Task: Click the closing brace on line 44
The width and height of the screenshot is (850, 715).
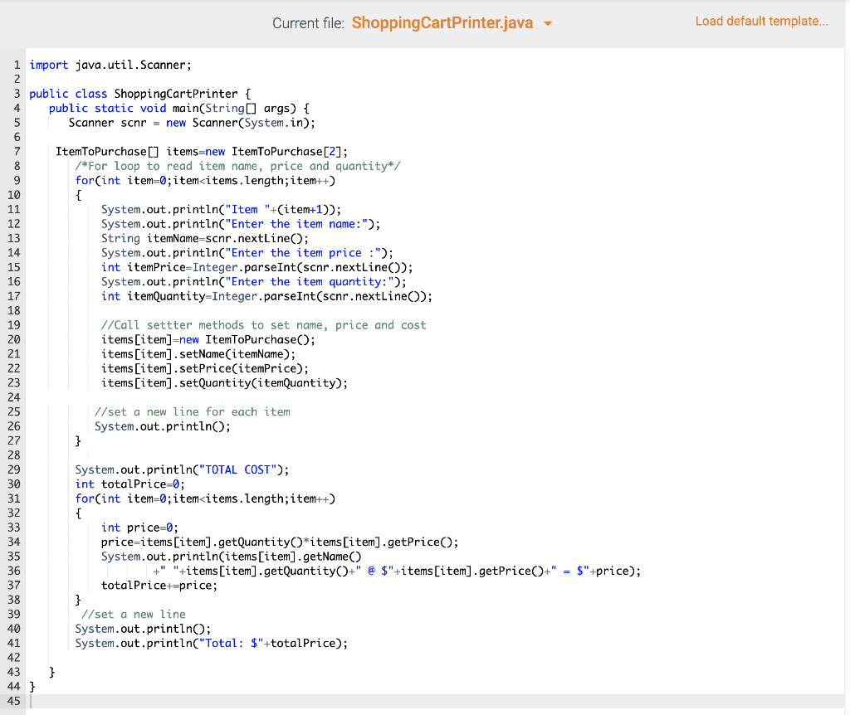Action: pos(32,686)
